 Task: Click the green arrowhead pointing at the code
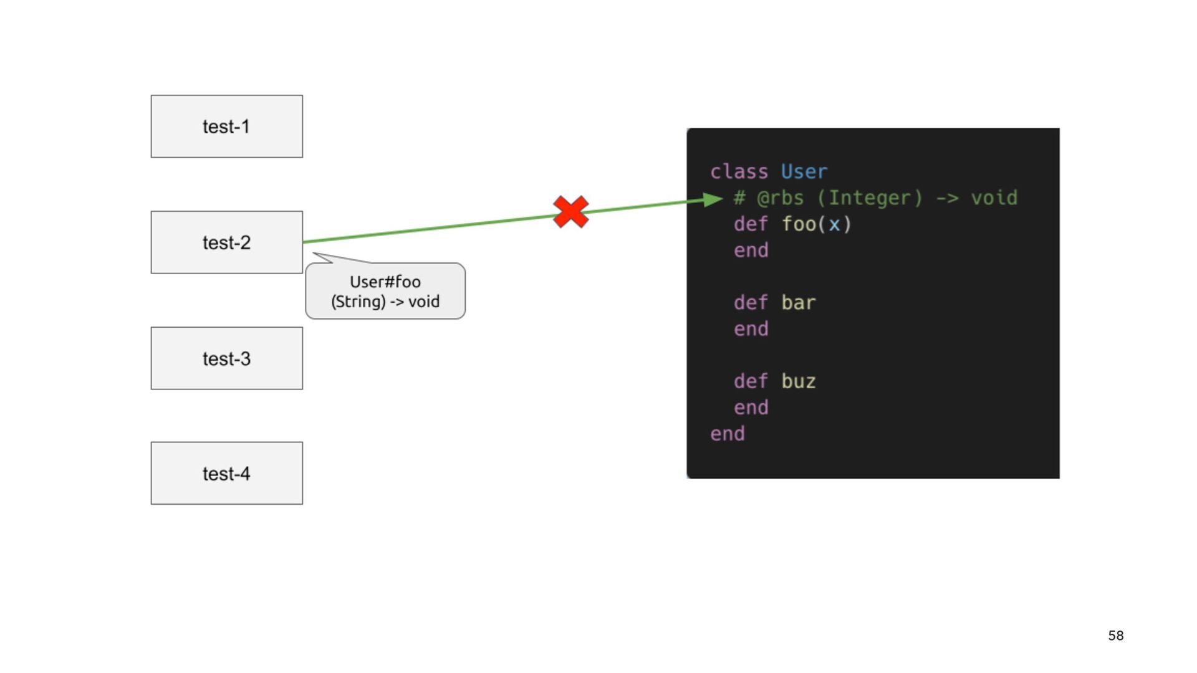[712, 199]
